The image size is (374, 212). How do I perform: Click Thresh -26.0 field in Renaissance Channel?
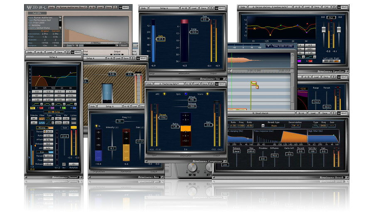click(48, 132)
